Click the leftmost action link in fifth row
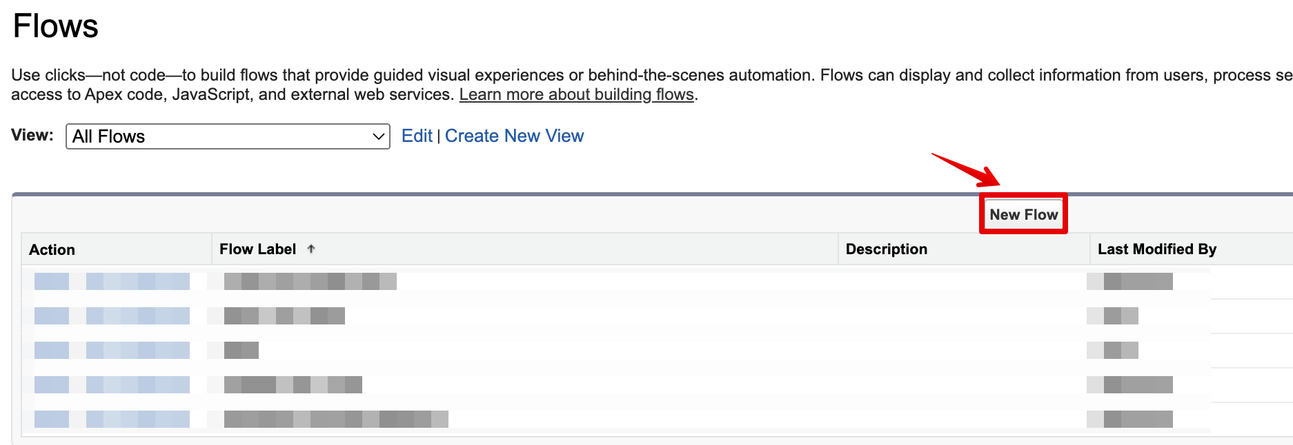1293x445 pixels. coord(52,420)
